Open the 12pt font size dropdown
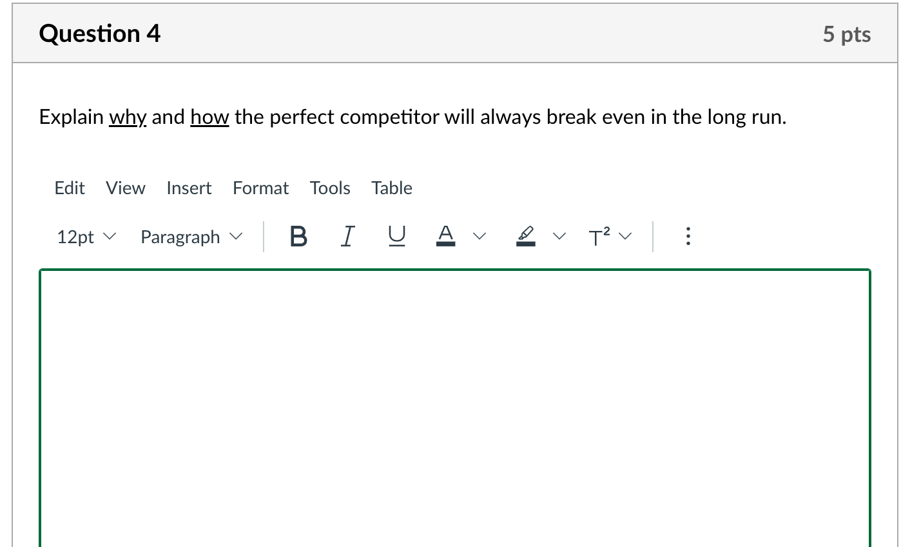The image size is (901, 547). [86, 237]
